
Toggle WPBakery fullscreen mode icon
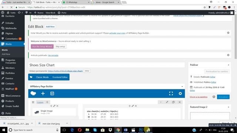(x=171, y=93)
